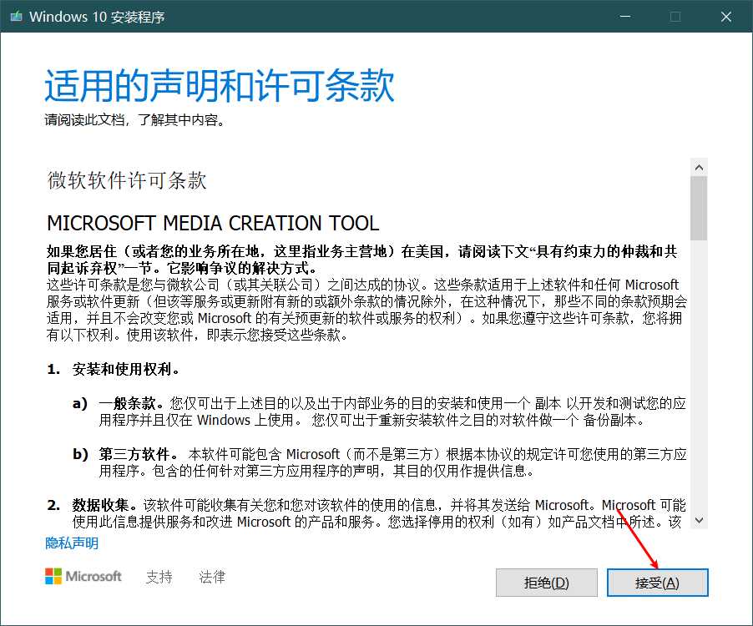
Task: Click the Microsoft logo at bottom left
Action: coord(83,576)
